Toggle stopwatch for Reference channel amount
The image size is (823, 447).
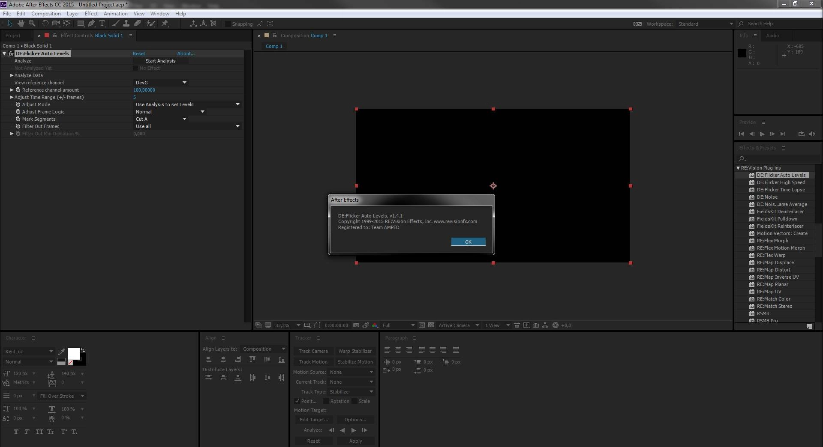(x=18, y=90)
